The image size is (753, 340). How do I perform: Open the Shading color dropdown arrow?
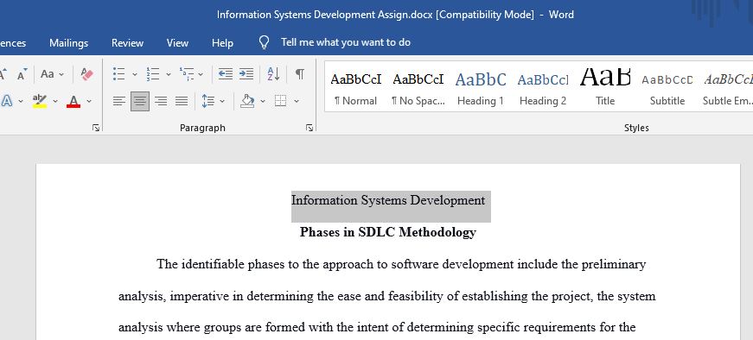[263, 102]
